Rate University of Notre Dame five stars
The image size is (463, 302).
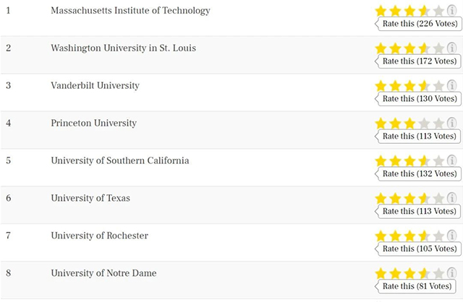click(439, 274)
